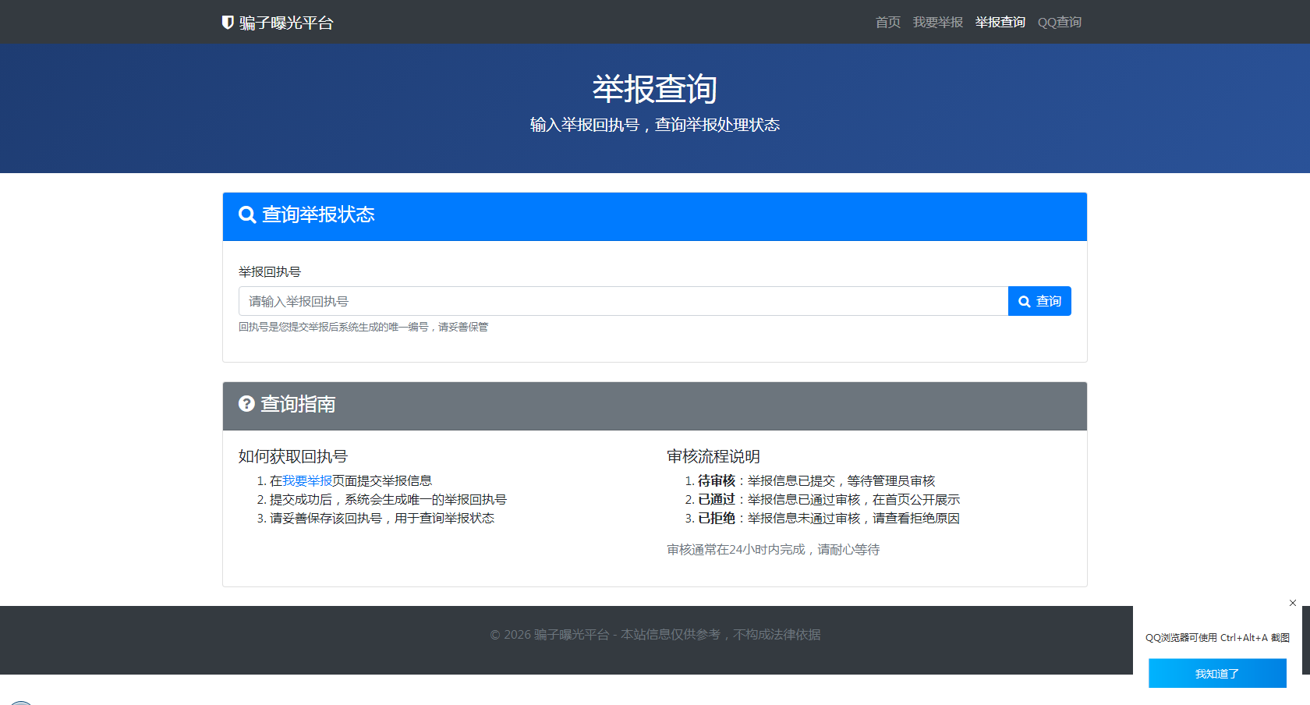Viewport: 1310px width, 705px height.
Task: Click the 待审核 status term
Action: (x=716, y=481)
